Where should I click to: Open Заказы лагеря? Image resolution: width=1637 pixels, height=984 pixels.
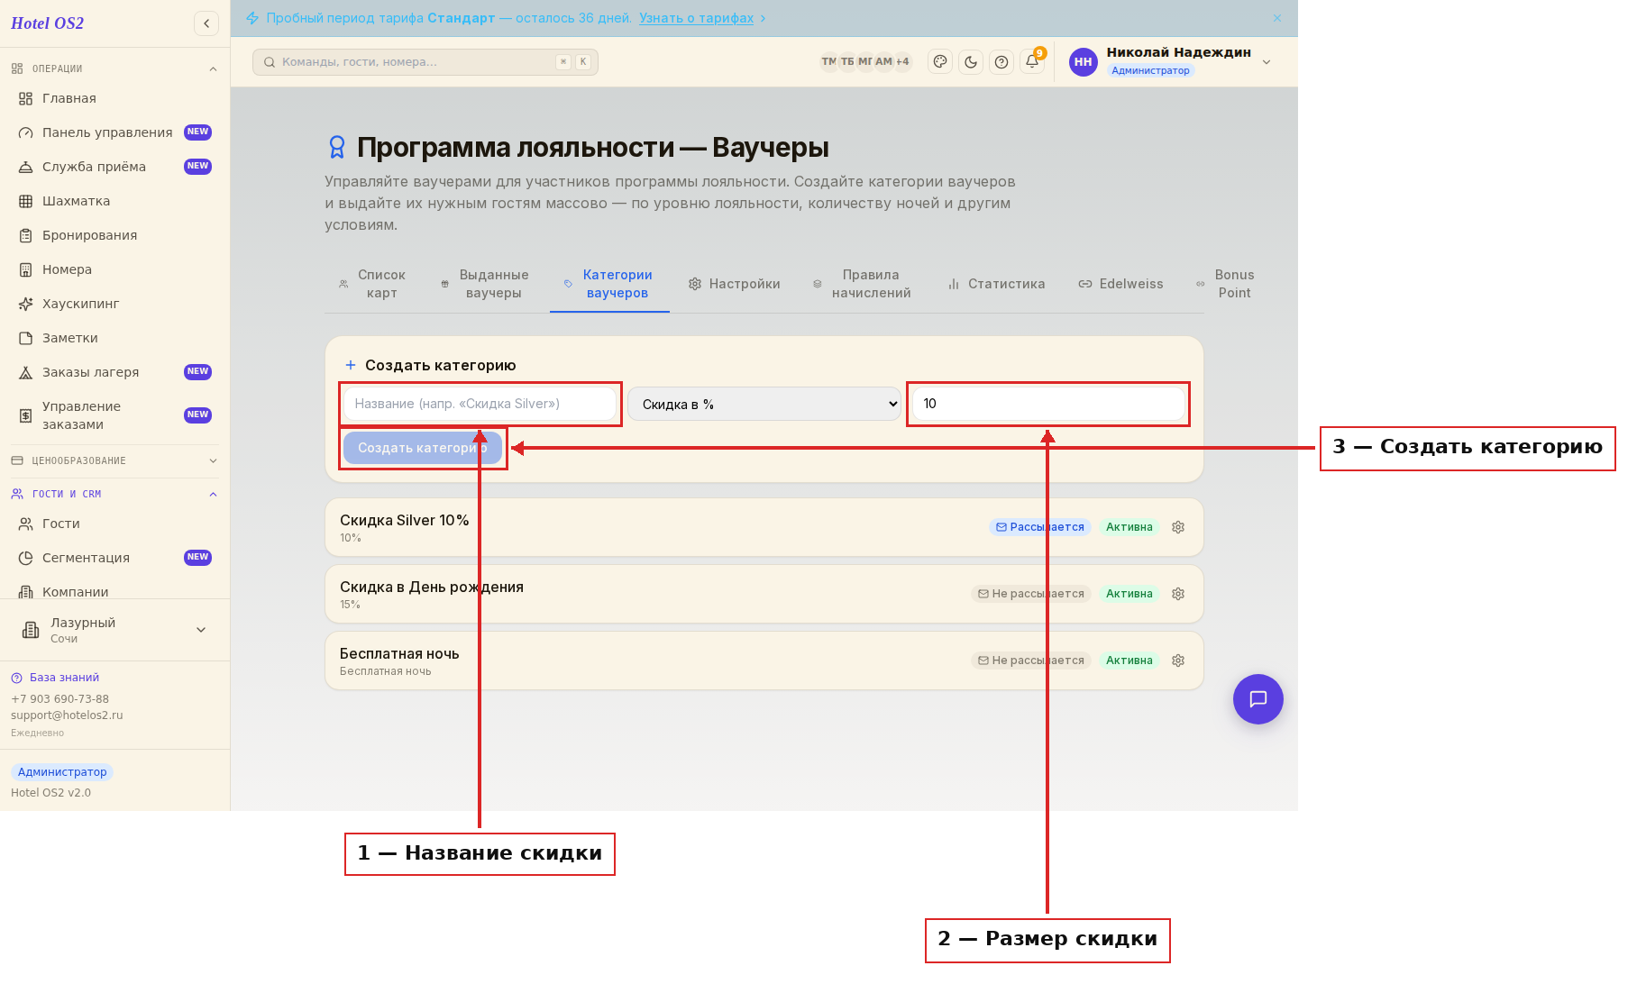pos(114,372)
